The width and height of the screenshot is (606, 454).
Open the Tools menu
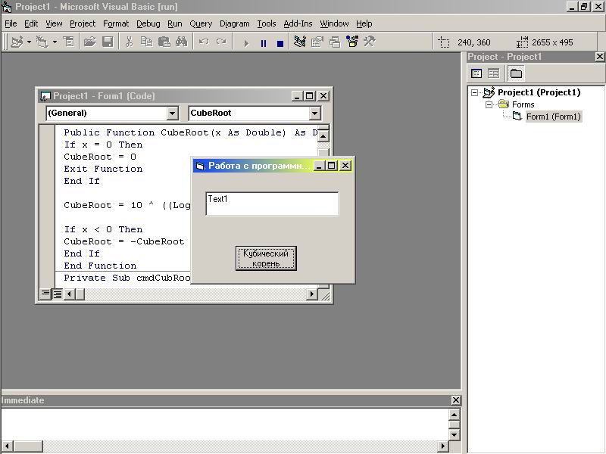tap(267, 23)
